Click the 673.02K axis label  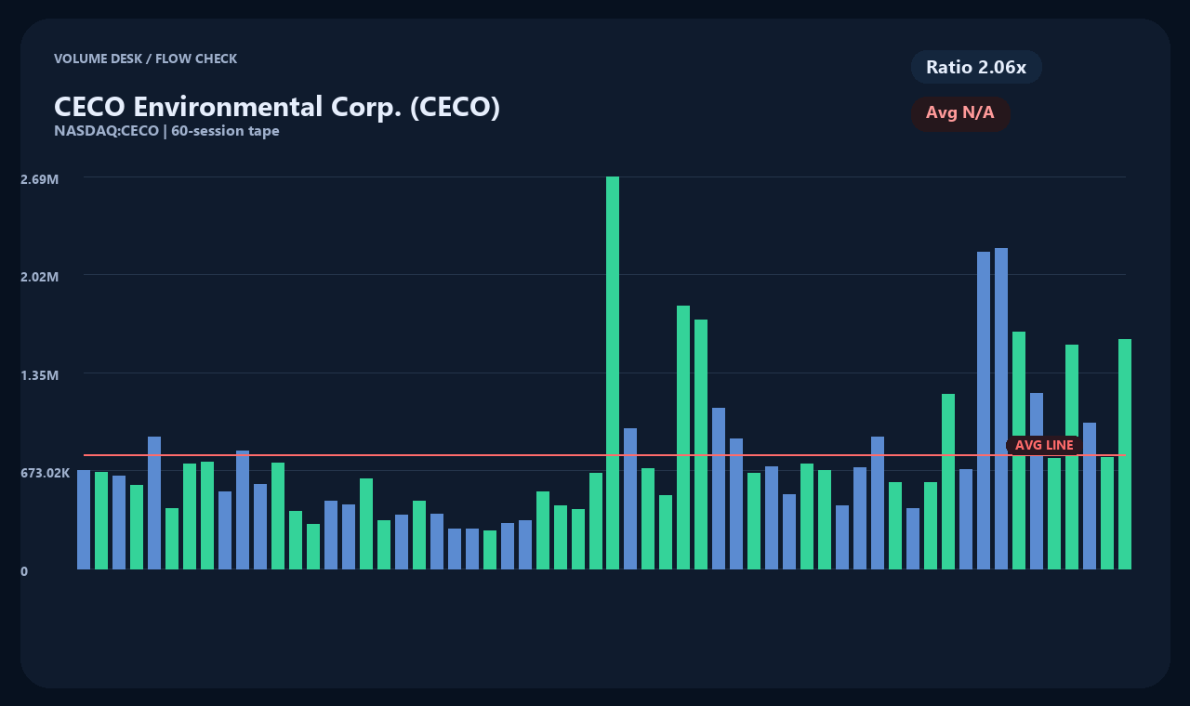pyautogui.click(x=46, y=473)
